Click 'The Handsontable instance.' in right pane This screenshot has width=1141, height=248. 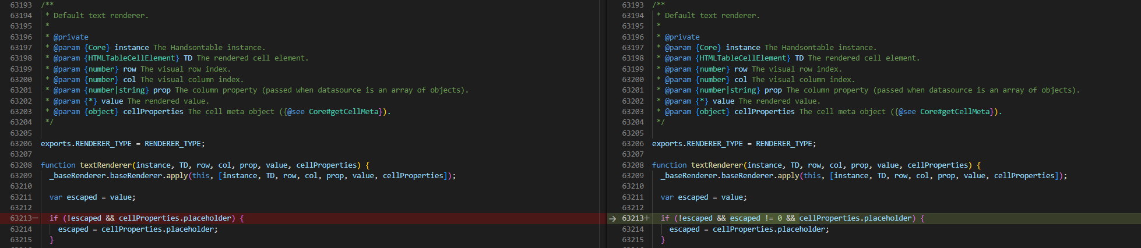click(820, 48)
